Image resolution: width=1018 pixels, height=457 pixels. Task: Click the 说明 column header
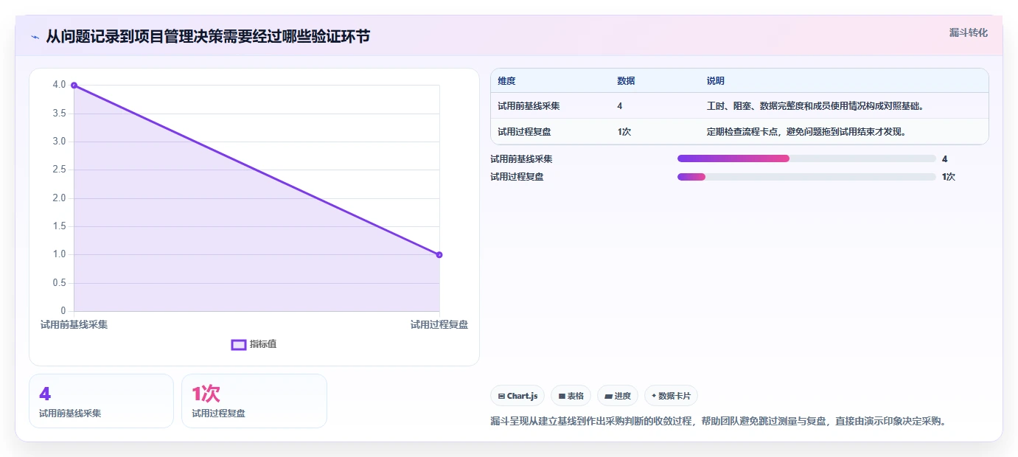[x=716, y=81]
